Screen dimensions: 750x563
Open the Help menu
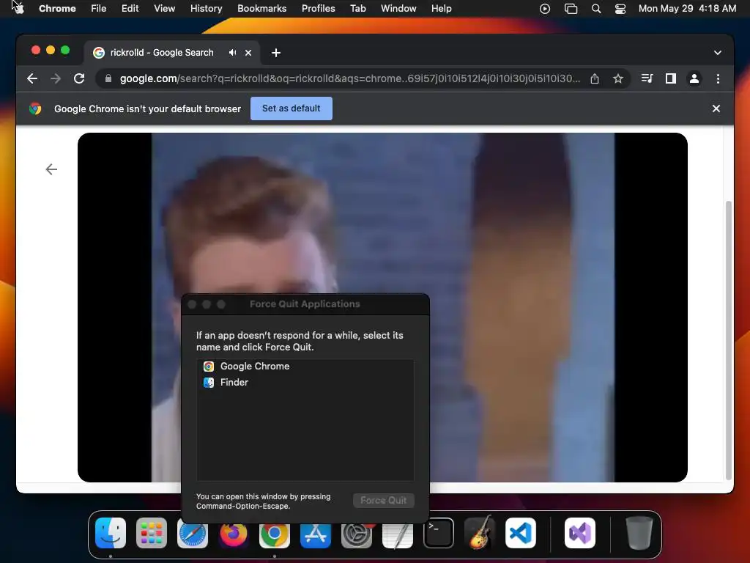point(441,8)
